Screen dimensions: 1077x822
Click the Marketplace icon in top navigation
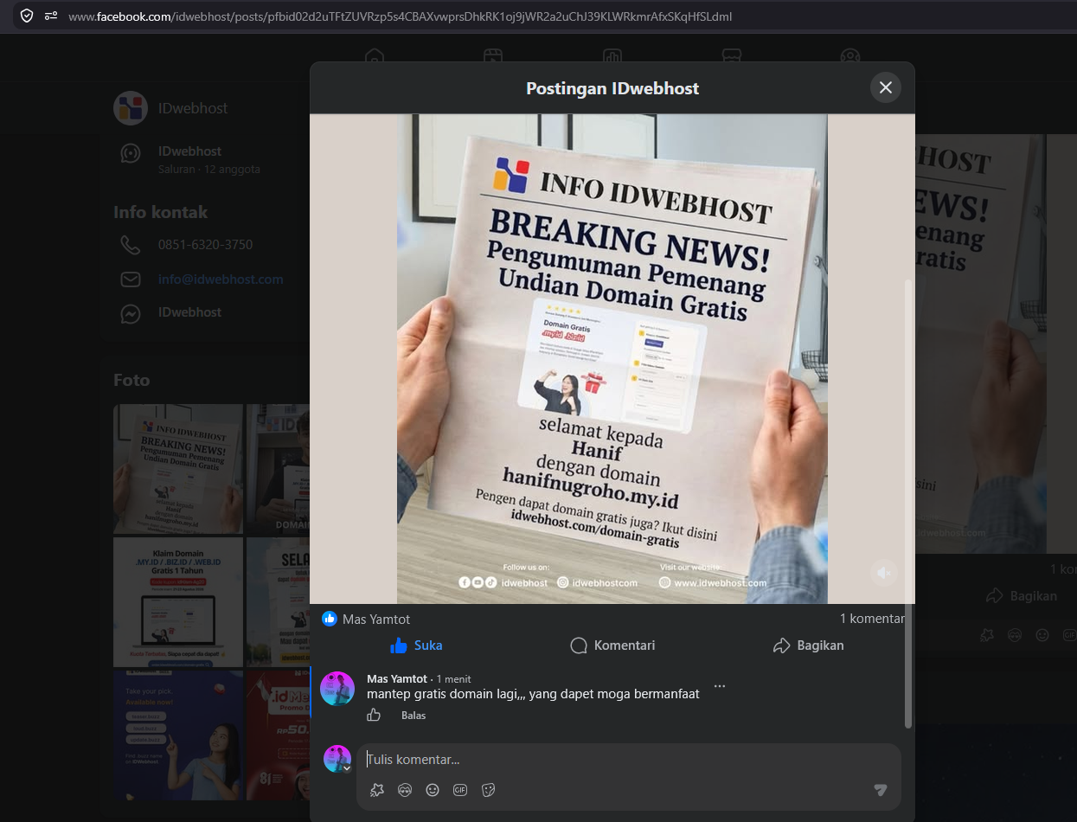point(731,57)
